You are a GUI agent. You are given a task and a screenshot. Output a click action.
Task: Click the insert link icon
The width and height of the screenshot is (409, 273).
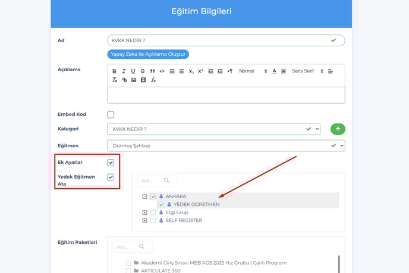(x=124, y=80)
